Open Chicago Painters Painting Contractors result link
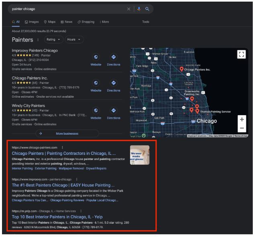The image size is (256, 237). pos(63,153)
